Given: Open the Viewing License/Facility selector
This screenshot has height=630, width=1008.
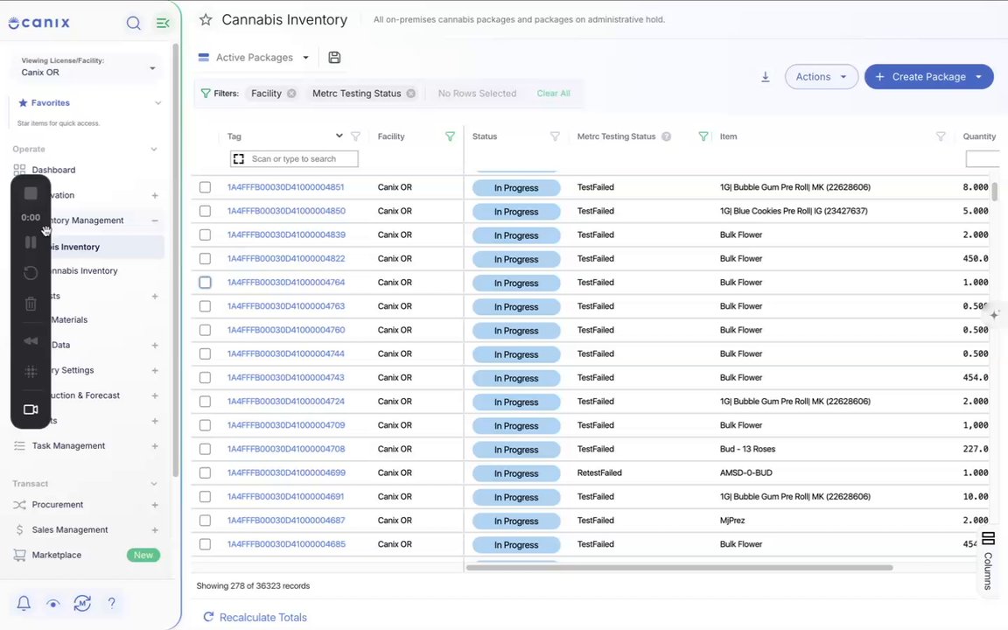Looking at the screenshot, I should click(x=86, y=66).
